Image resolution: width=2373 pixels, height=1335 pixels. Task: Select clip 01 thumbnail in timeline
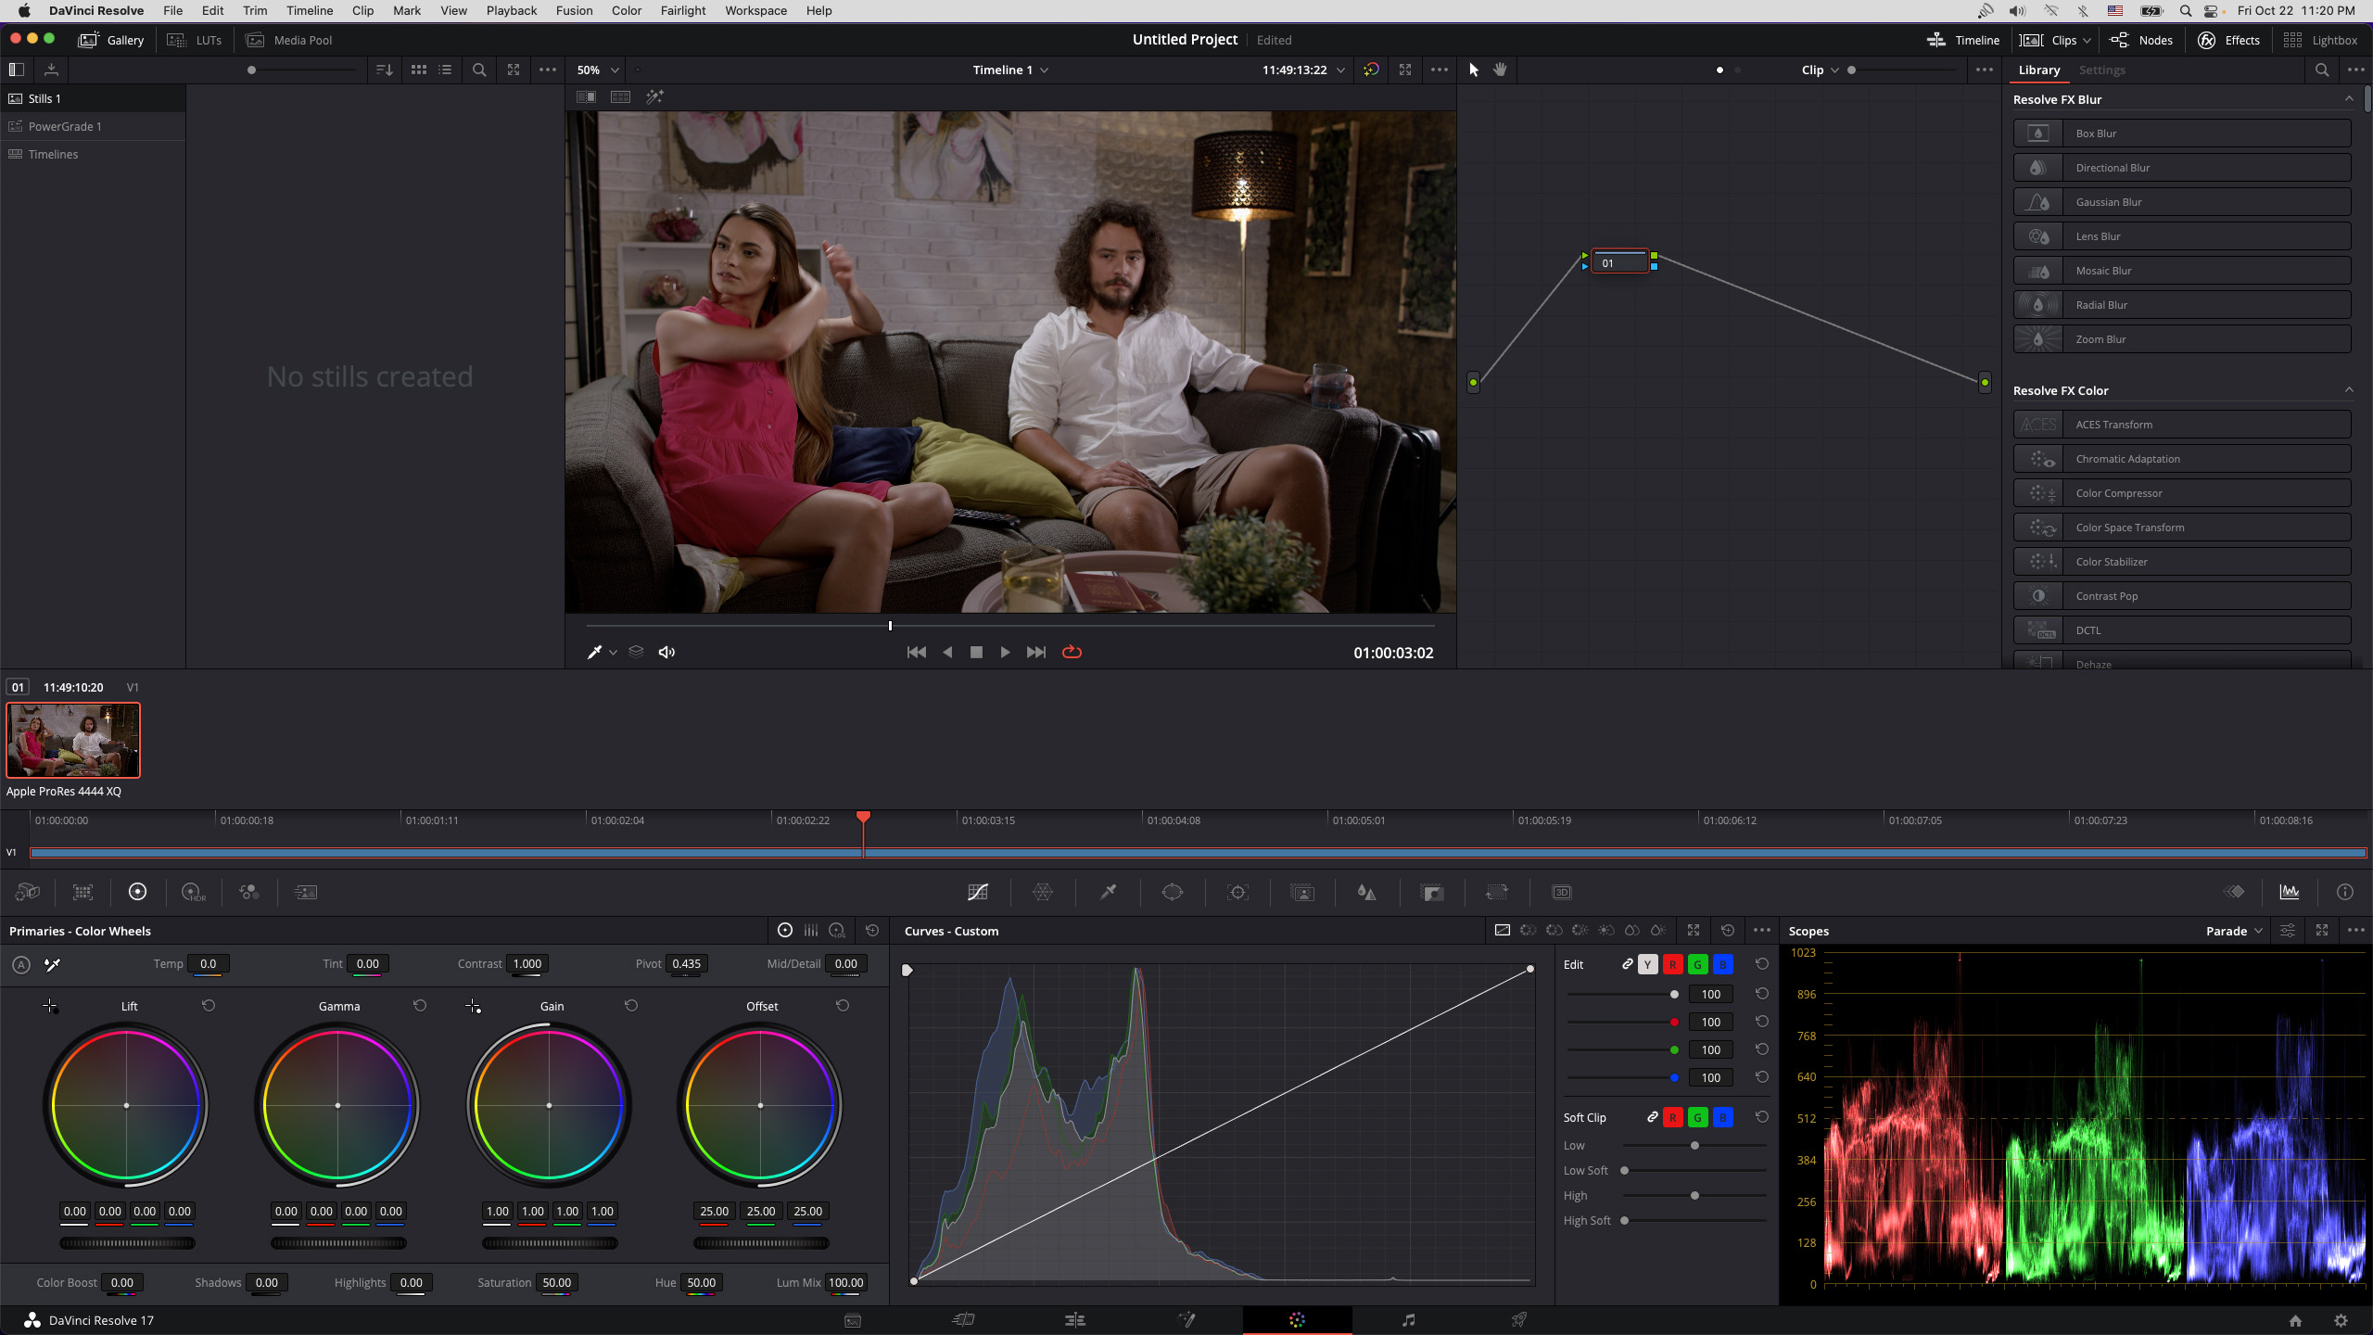click(x=73, y=740)
